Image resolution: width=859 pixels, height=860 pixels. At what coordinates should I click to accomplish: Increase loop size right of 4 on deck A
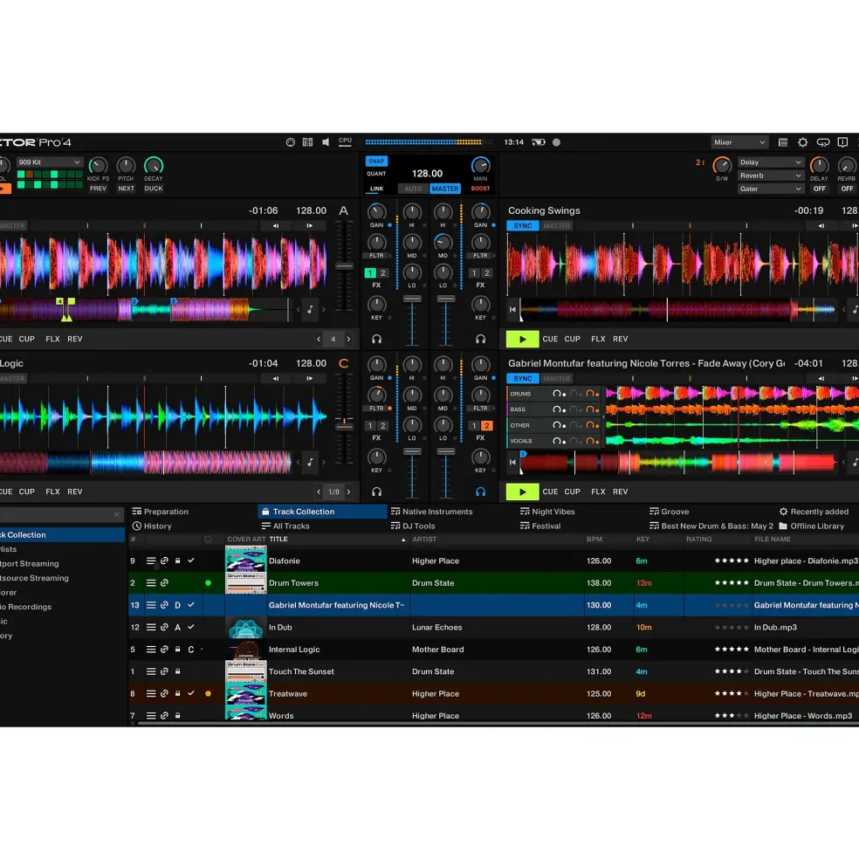click(x=348, y=339)
